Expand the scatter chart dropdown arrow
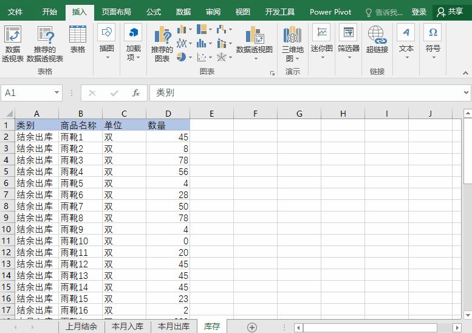Viewport: 472px width, 333px height. coord(210,57)
